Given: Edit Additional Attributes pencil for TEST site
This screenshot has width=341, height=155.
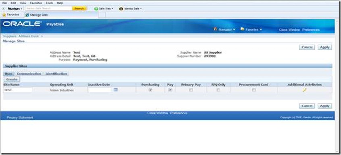Looking at the screenshot, I should click(x=304, y=90).
